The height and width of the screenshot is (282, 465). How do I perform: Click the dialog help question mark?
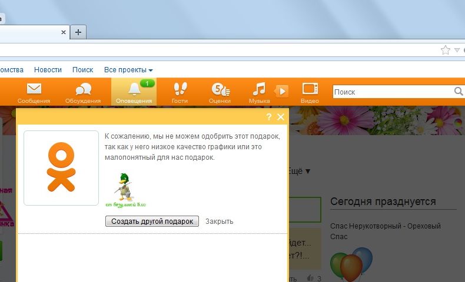pos(268,117)
